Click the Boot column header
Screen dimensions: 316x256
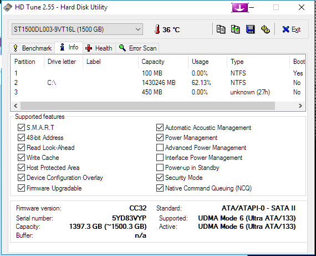[298, 62]
